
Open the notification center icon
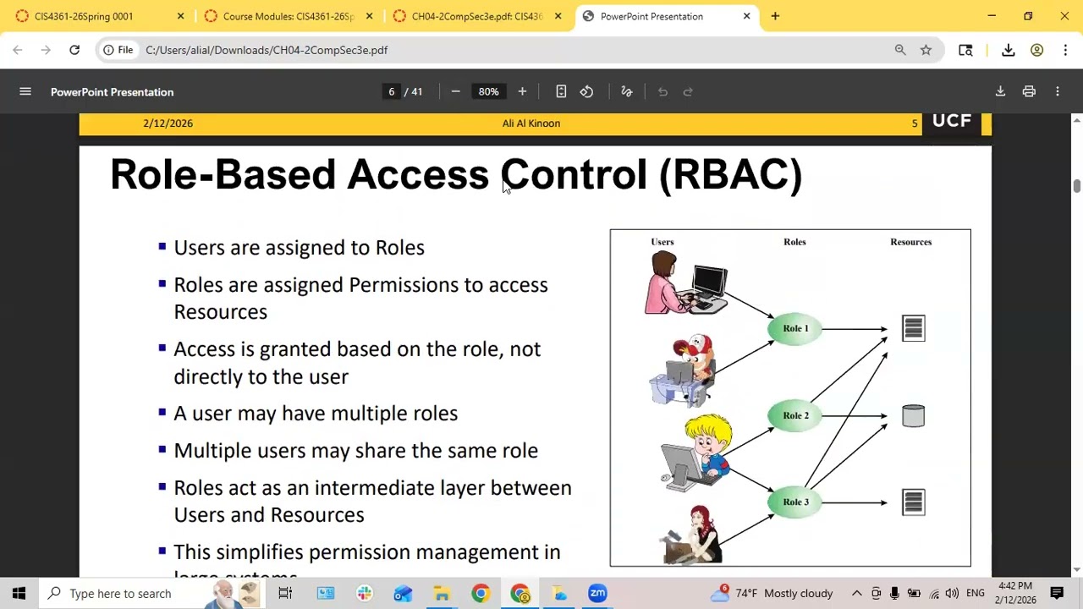coord(1057,593)
